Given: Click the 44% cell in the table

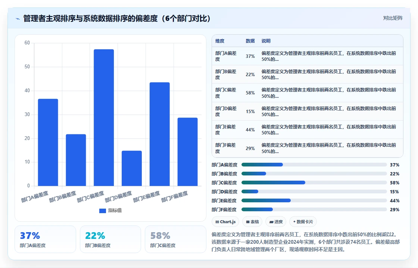Looking at the screenshot, I should [250, 130].
